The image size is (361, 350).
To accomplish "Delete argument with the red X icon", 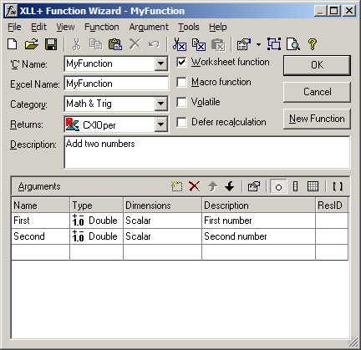I will tap(194, 186).
